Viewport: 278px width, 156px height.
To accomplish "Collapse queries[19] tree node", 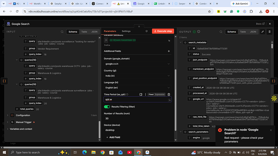I will tap(17, 84).
